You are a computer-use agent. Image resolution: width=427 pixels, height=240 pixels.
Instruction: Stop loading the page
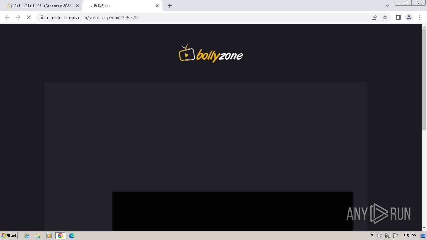29,17
